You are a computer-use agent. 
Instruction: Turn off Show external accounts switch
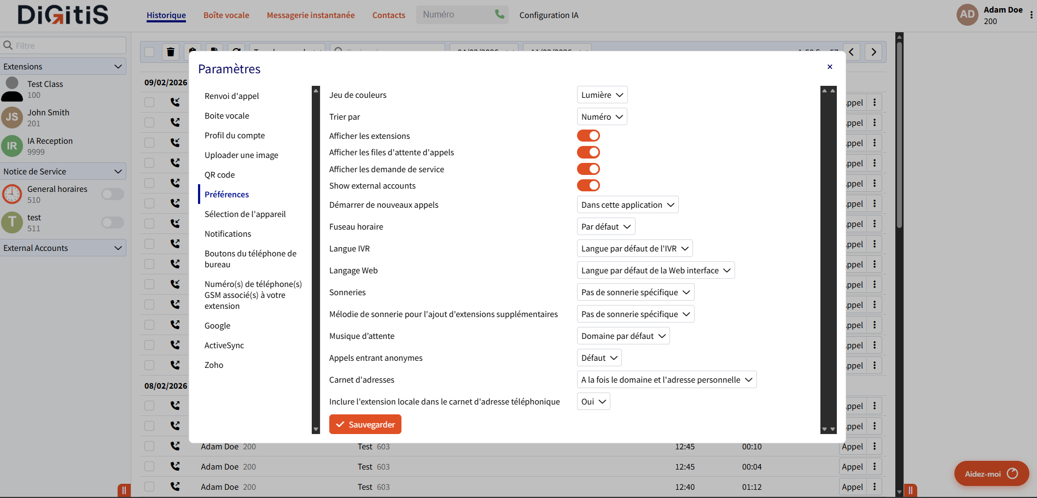tap(588, 185)
